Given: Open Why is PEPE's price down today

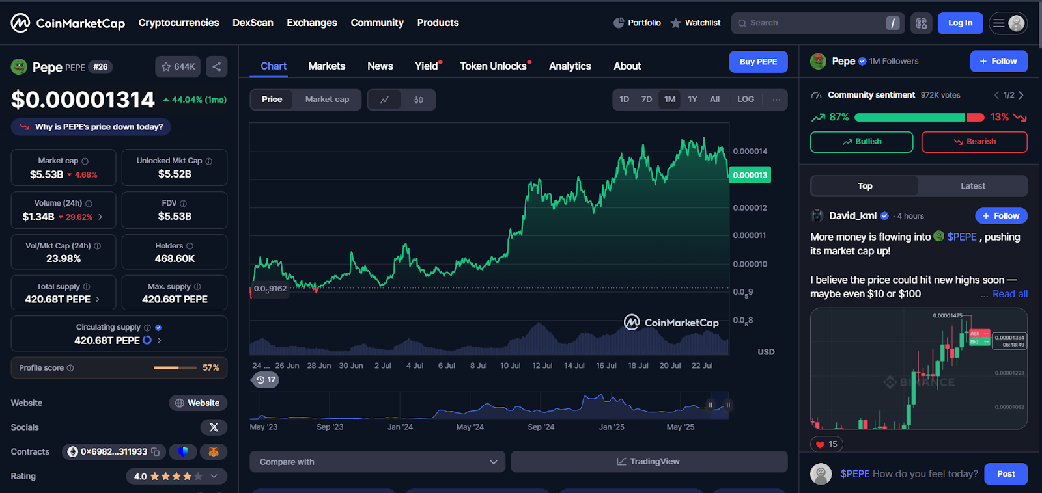Looking at the screenshot, I should point(91,127).
